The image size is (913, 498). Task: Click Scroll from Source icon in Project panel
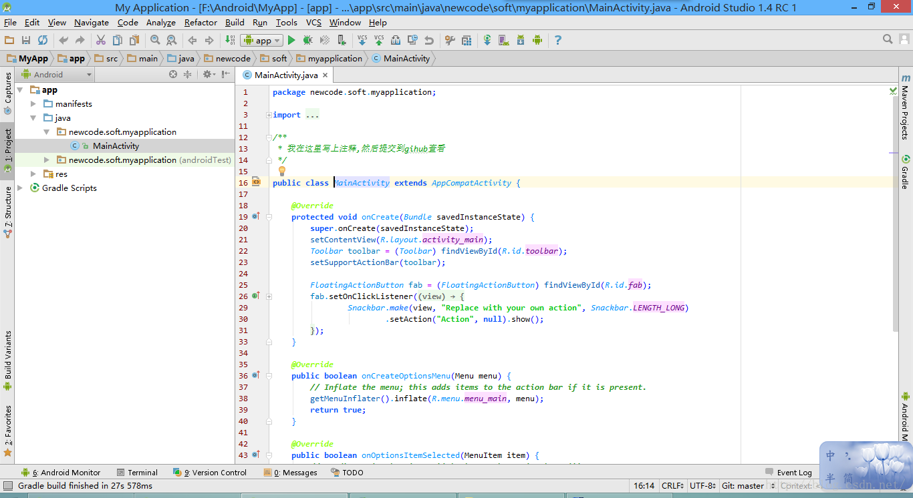coord(173,74)
